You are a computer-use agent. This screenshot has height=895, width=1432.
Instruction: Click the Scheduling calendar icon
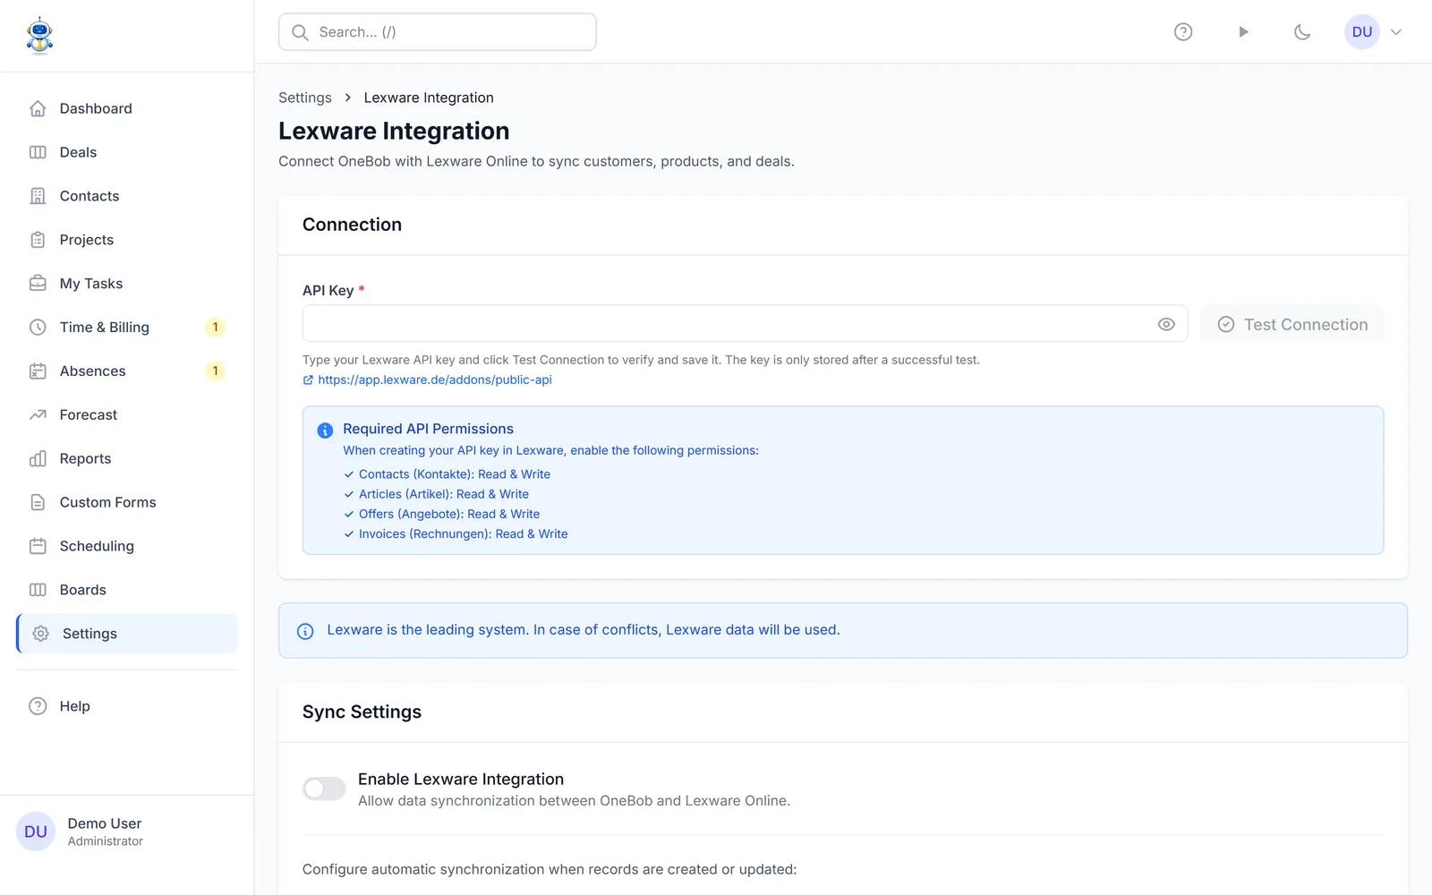click(x=38, y=546)
